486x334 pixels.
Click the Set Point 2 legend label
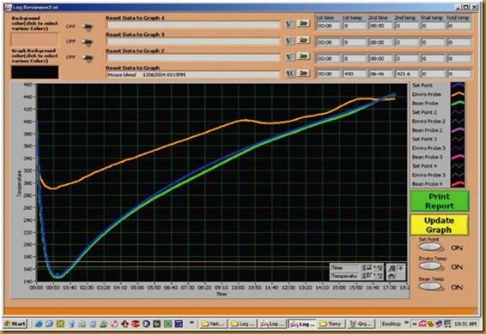pyautogui.click(x=424, y=112)
